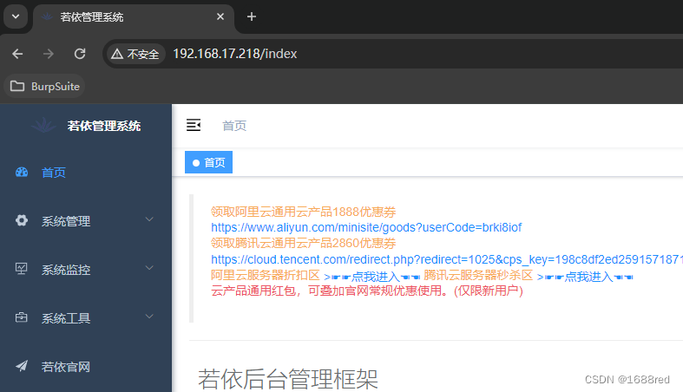Click the 若依管理系统 sidebar title
Viewport: 683px width, 392px height.
104,126
